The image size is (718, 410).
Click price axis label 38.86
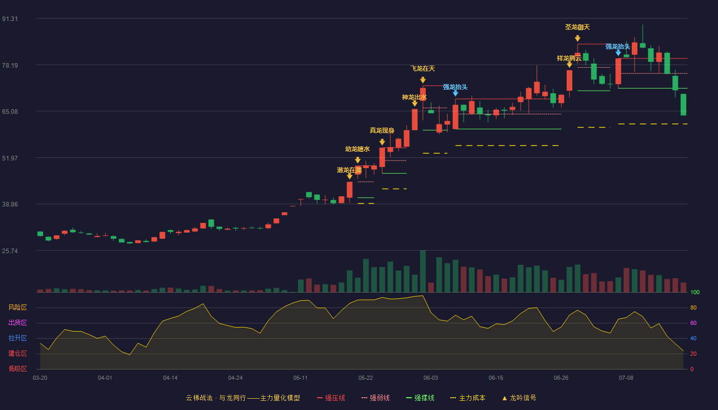[x=10, y=204]
